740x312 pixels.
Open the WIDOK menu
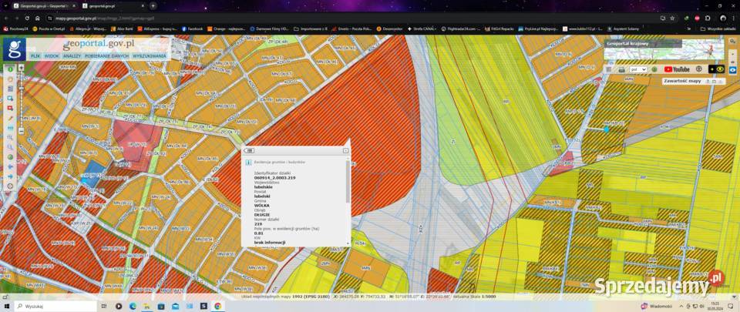[52, 55]
